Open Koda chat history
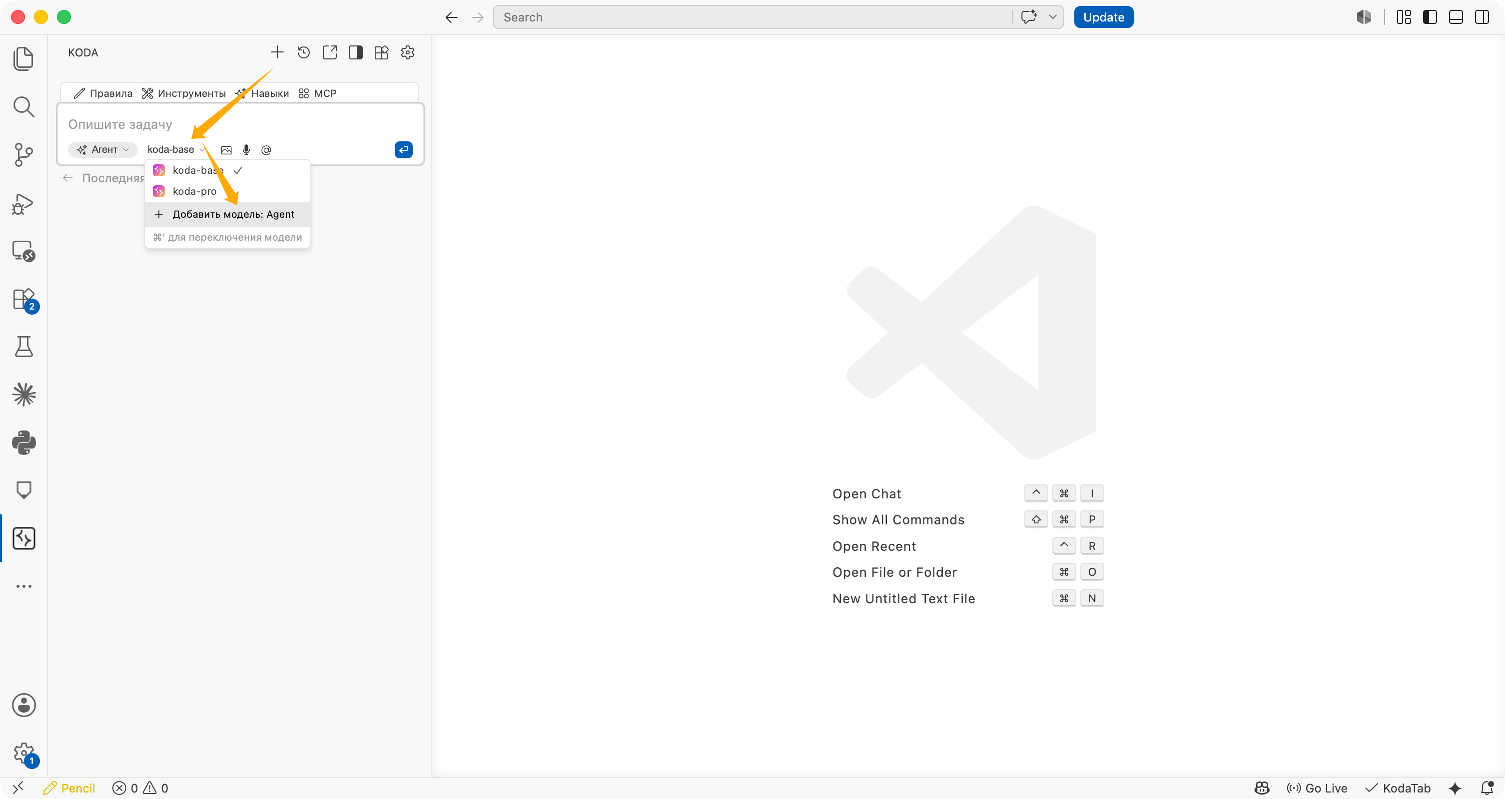This screenshot has width=1505, height=799. [x=303, y=52]
